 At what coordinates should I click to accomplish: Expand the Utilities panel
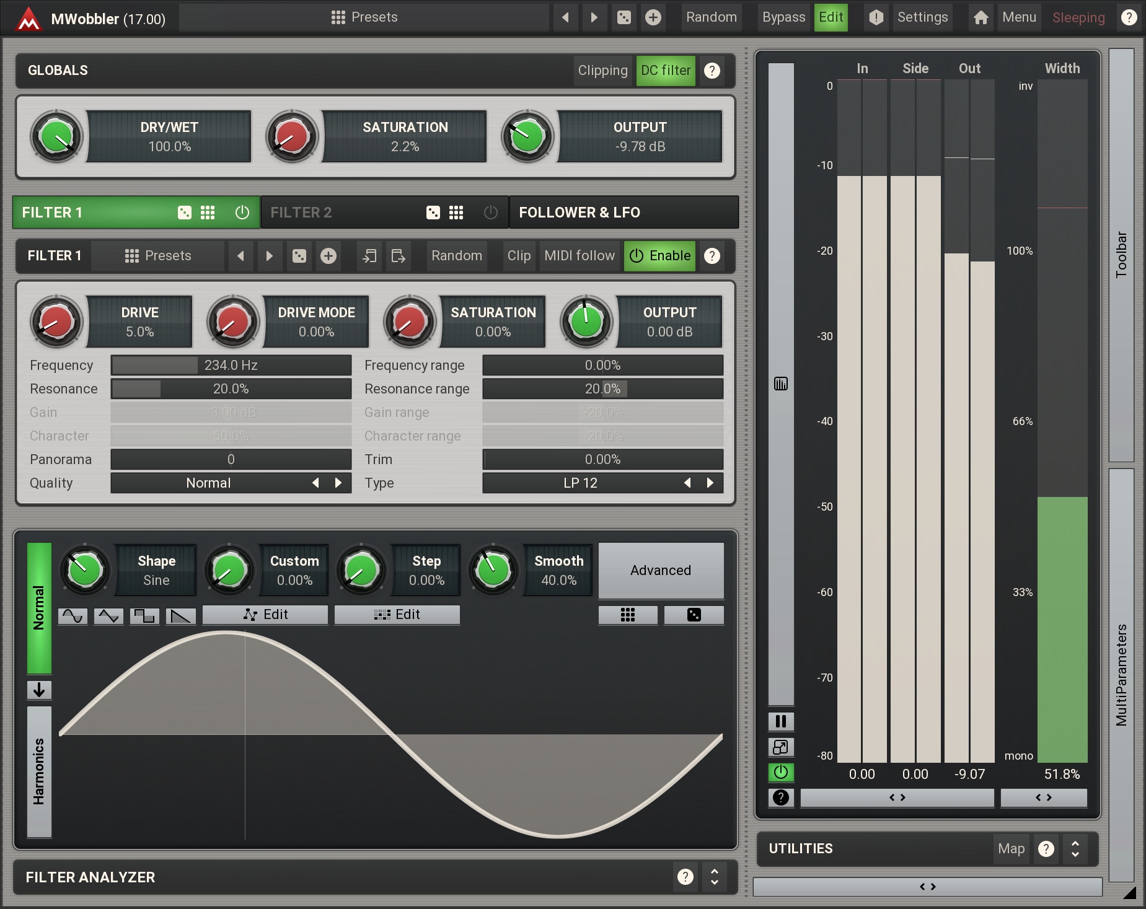1075,849
